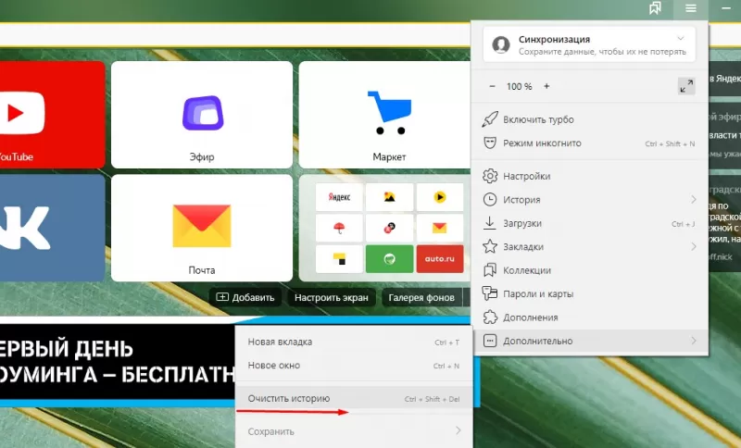
Task: Click the Загрузки download arrow icon
Action: 490,223
